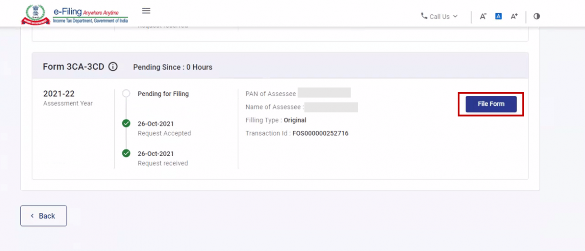Click the Income Tax Department emblem logo
The image size is (585, 251).
(x=36, y=14)
